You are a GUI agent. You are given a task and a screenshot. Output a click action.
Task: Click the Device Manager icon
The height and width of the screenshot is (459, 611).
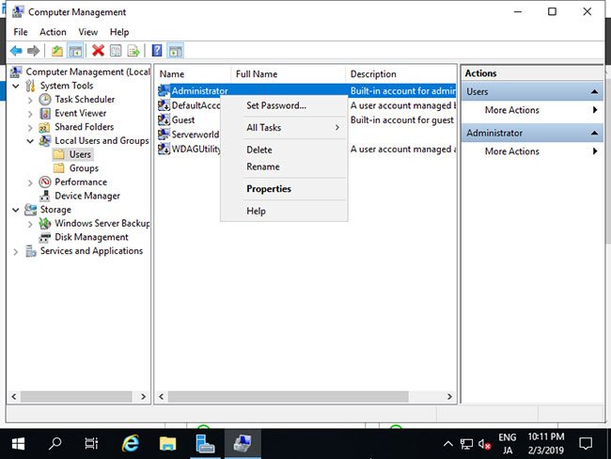coord(45,196)
